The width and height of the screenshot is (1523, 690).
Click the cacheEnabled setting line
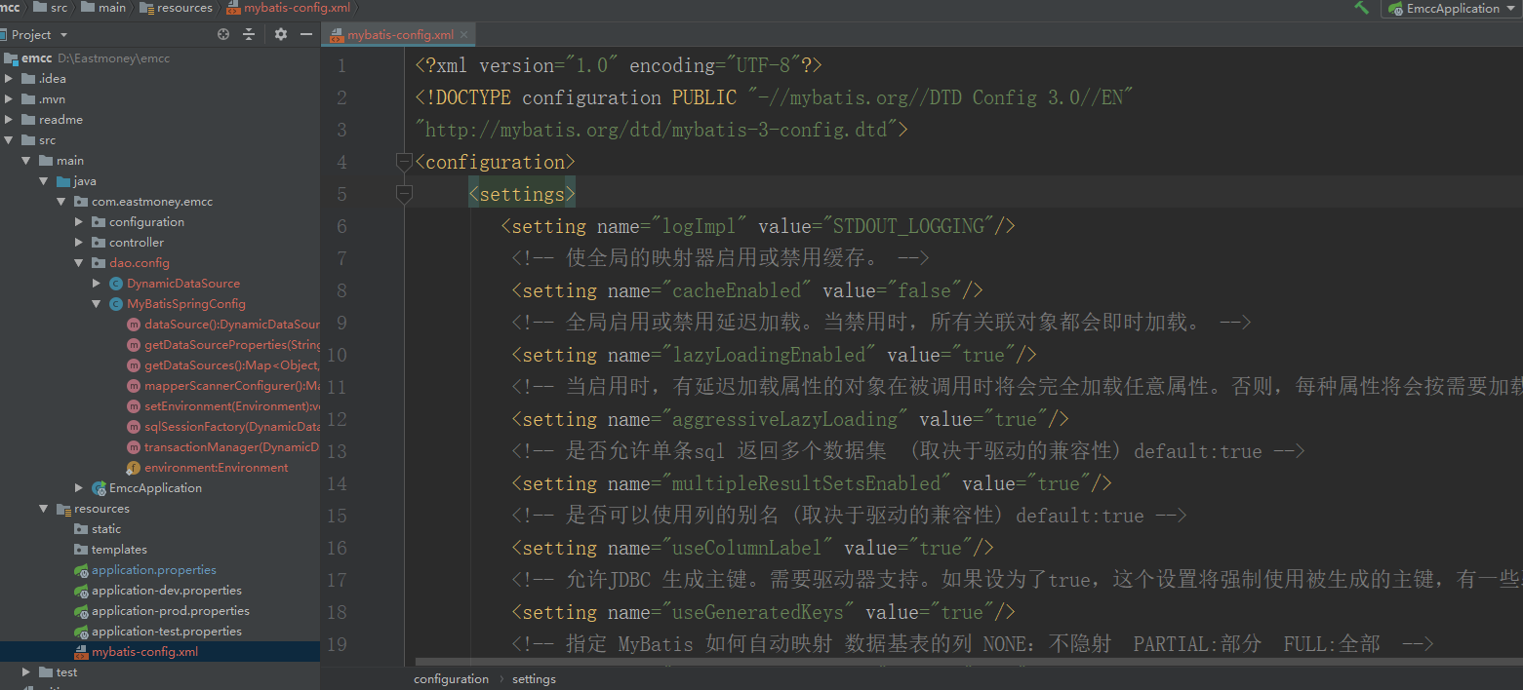(746, 290)
